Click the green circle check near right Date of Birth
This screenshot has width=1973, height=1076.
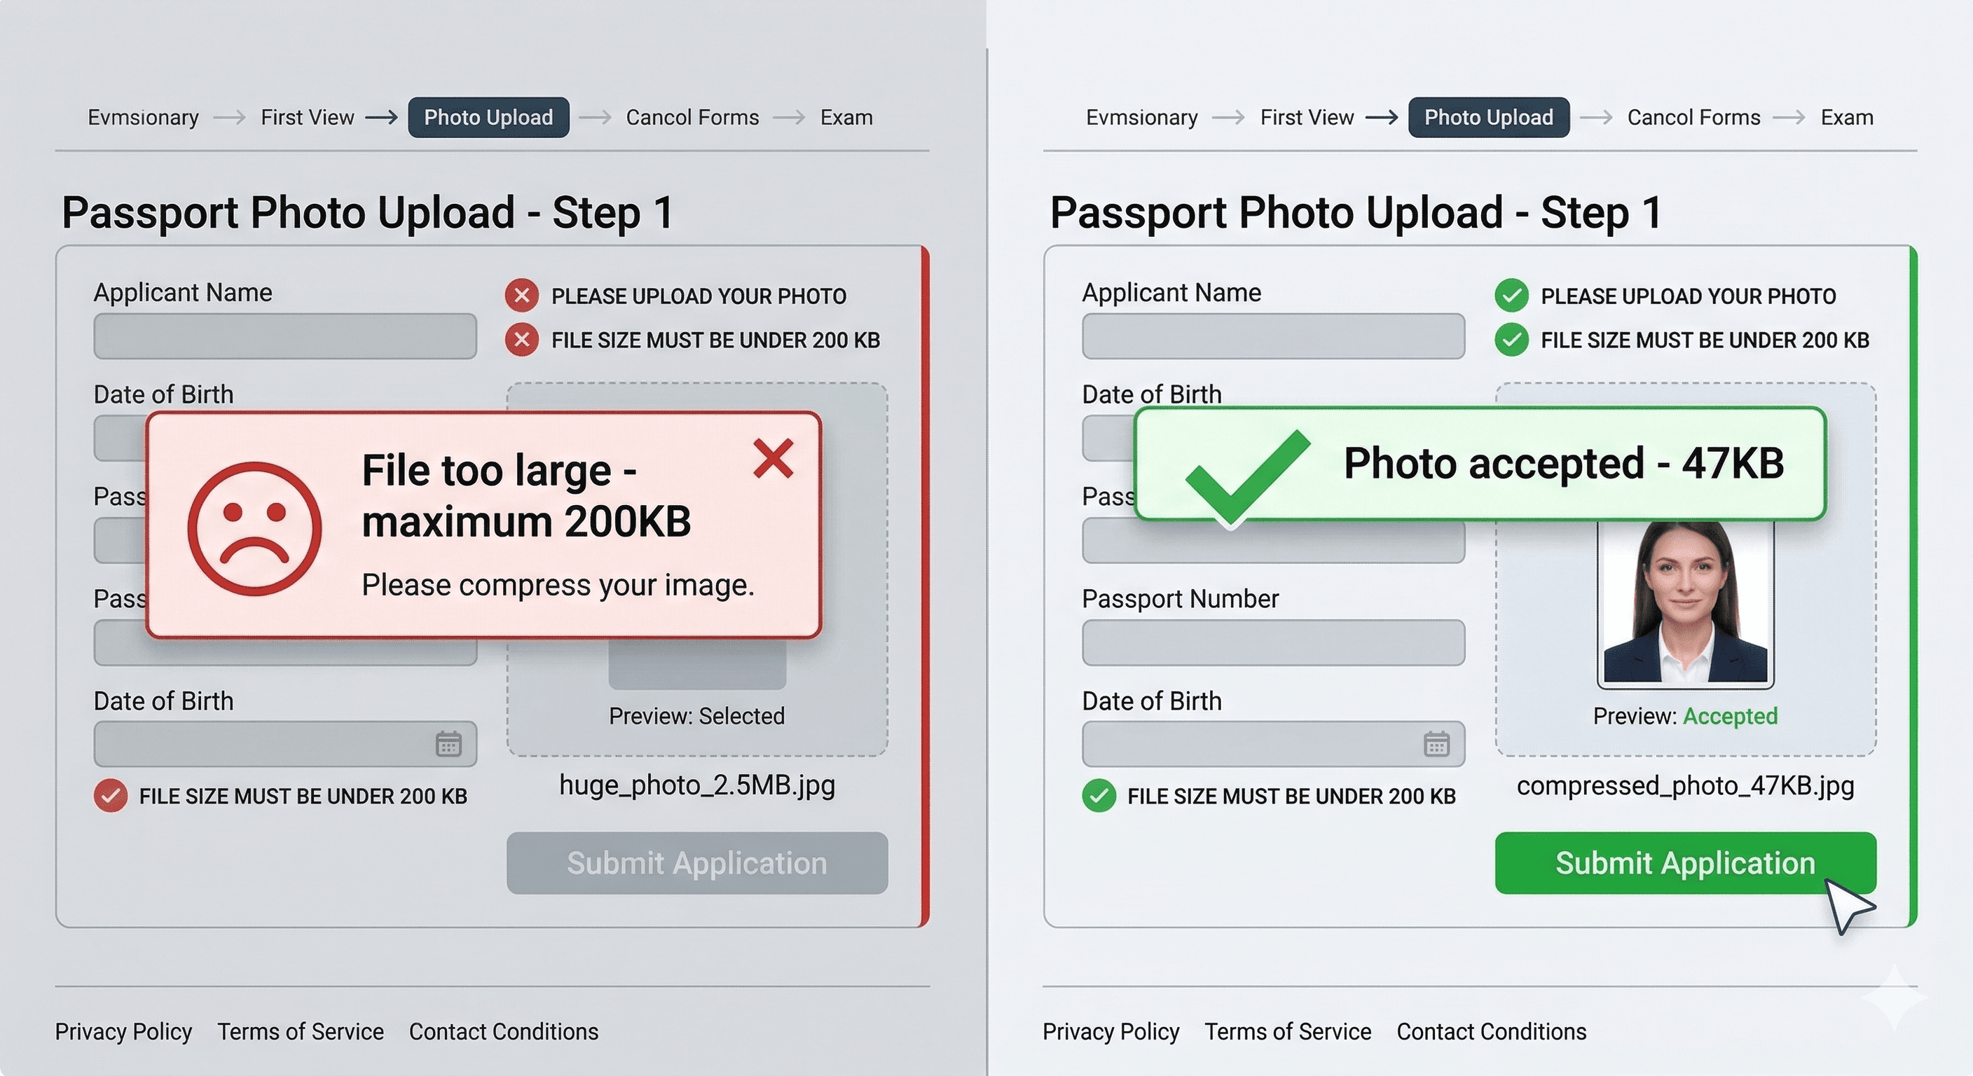click(1099, 796)
